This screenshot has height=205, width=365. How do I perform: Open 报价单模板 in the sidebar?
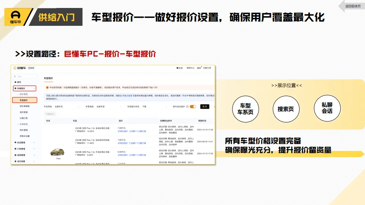[x=25, y=106]
